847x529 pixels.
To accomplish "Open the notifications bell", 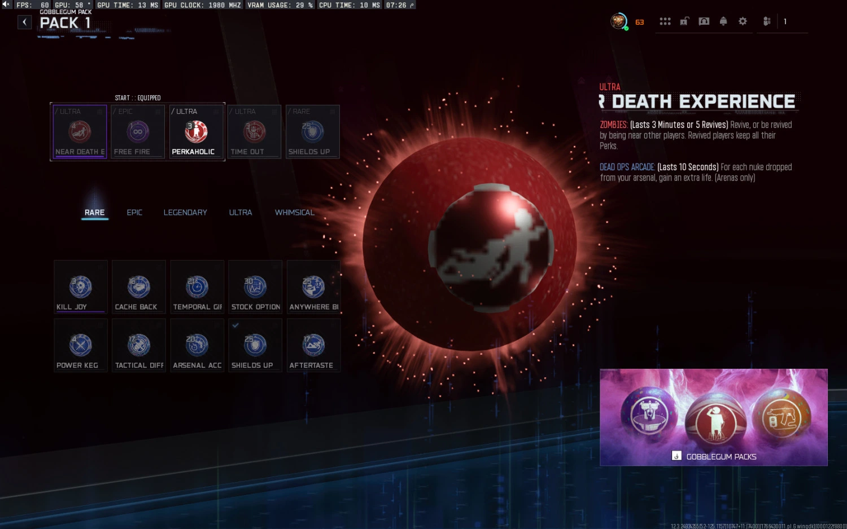I will pos(723,21).
